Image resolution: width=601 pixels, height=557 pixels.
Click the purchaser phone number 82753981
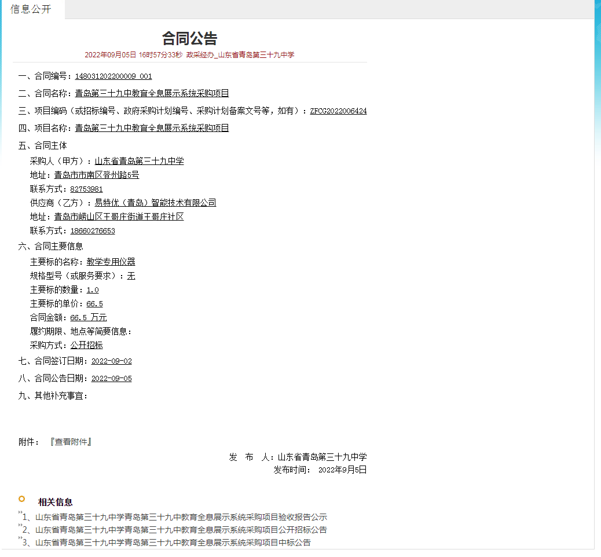(x=86, y=189)
